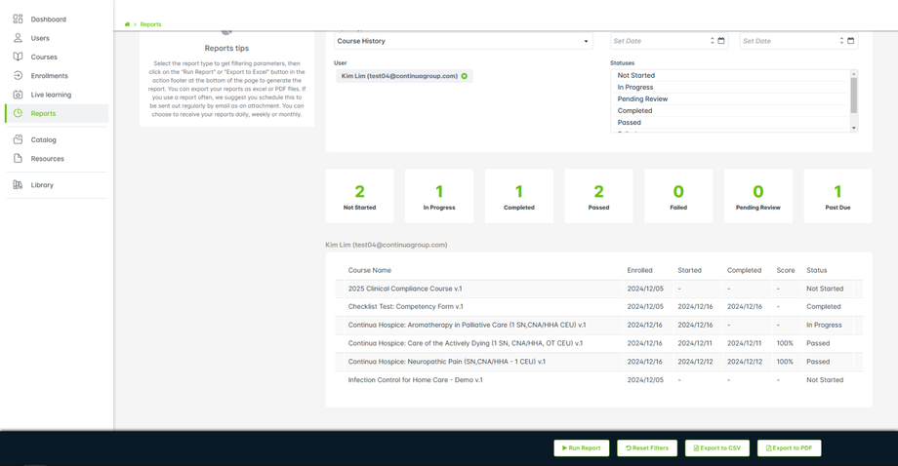
Task: Click the home icon in the breadcrumb
Action: (127, 24)
